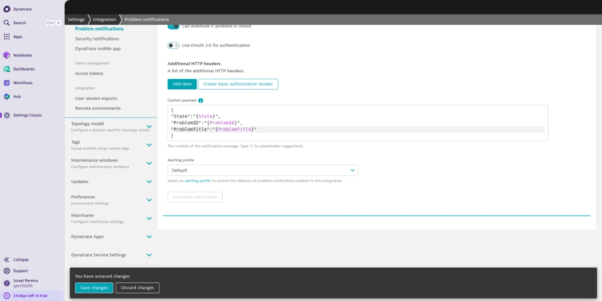Expand the Maintenance windows section
This screenshot has width=602, height=301.
(149, 163)
